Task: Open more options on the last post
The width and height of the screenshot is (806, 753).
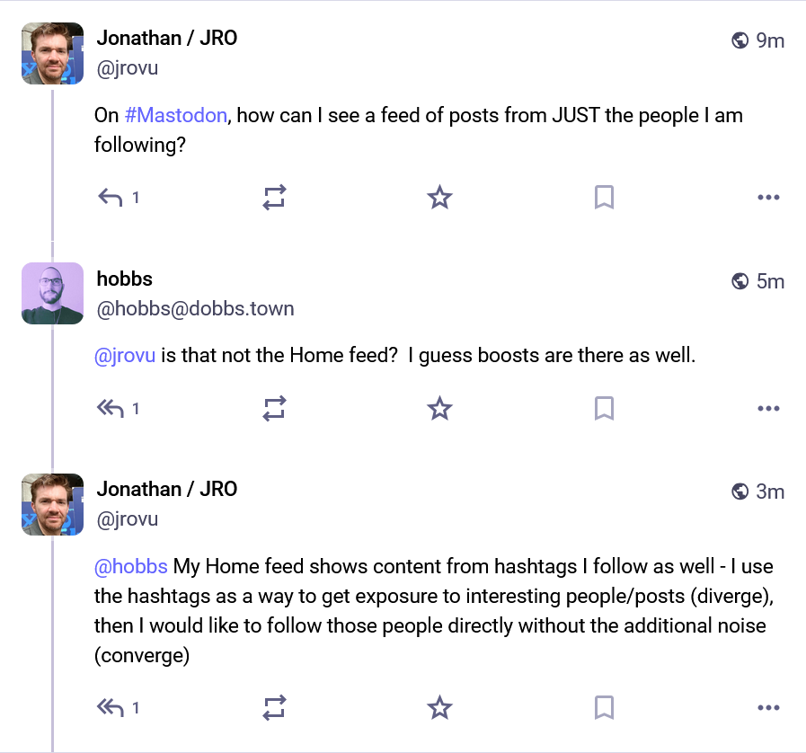Action: [768, 708]
